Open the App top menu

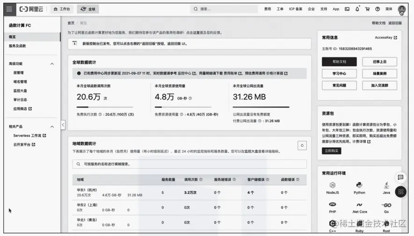point(336,9)
